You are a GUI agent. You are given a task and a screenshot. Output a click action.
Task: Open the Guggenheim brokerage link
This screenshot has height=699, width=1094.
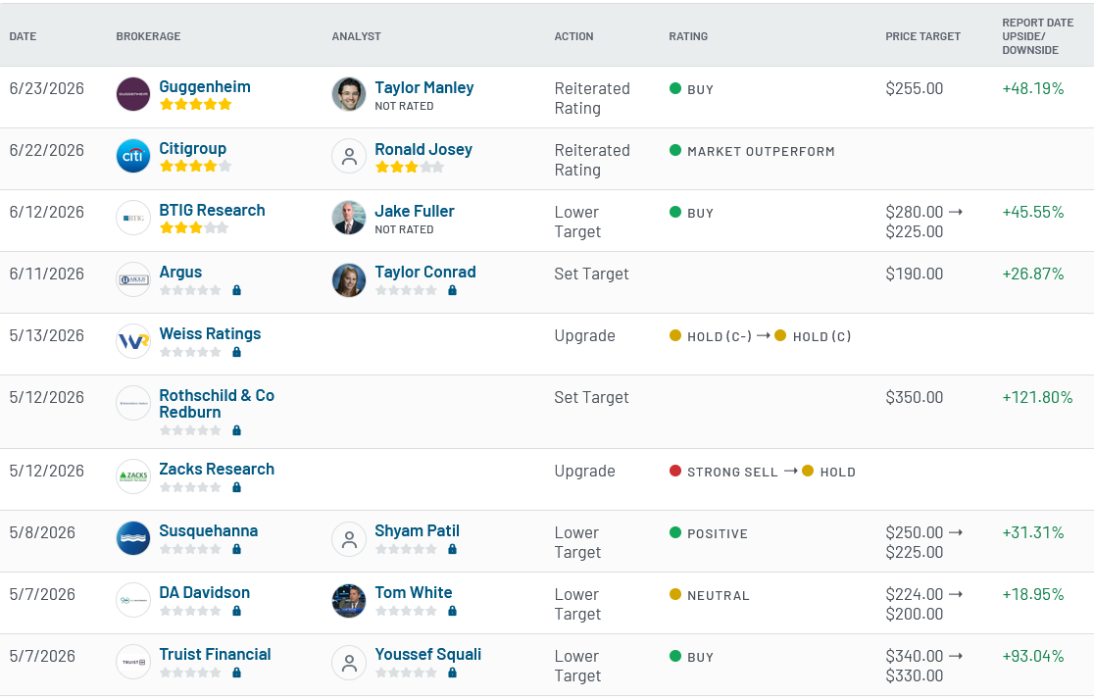click(205, 86)
